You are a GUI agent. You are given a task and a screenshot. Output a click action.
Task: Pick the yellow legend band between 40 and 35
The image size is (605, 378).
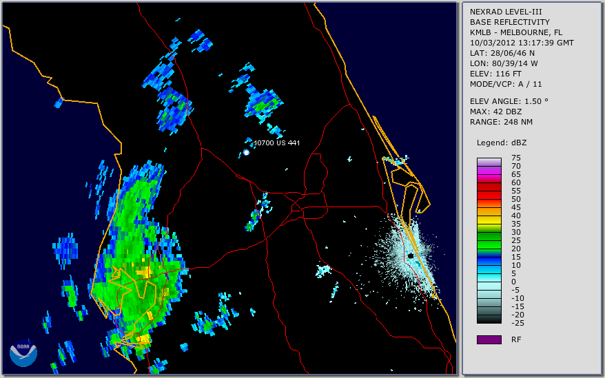click(489, 220)
